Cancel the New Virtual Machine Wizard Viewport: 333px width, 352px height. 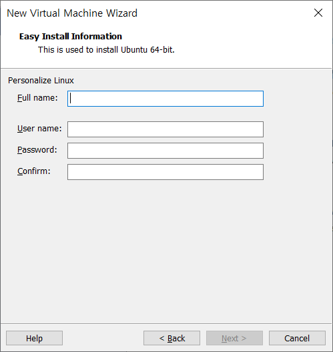click(297, 338)
